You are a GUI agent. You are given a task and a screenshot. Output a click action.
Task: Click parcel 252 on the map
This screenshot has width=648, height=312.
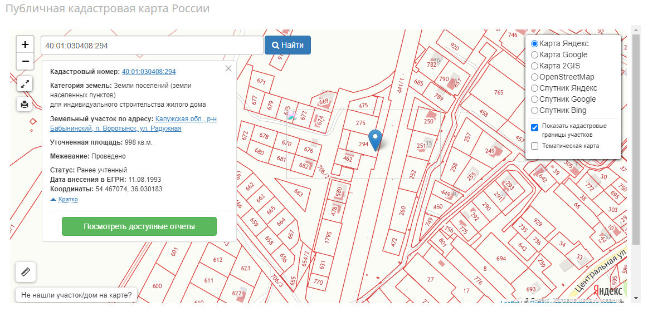pyautogui.click(x=412, y=174)
